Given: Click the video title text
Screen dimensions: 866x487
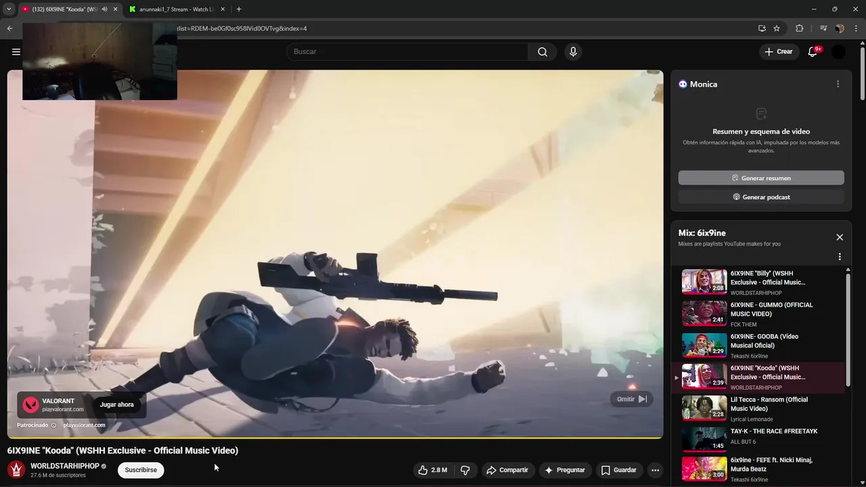Looking at the screenshot, I should point(122,450).
